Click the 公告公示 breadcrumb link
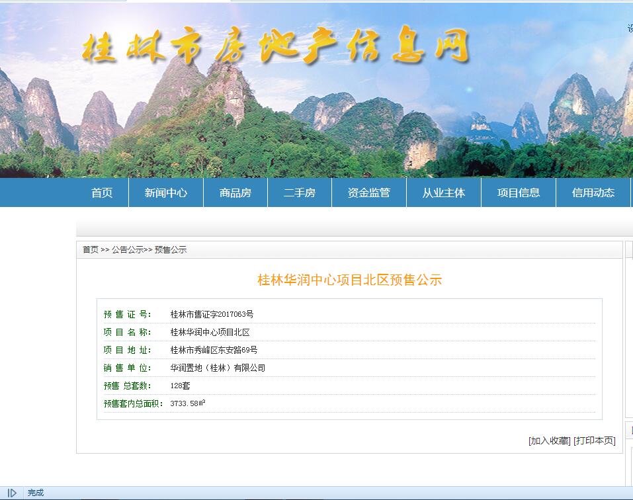 [128, 250]
